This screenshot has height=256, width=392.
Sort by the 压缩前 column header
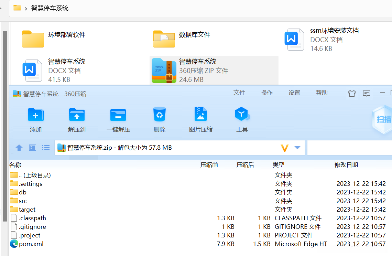tap(209, 165)
